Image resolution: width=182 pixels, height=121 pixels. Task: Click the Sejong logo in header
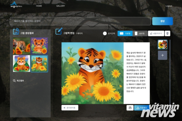coord(16,5)
